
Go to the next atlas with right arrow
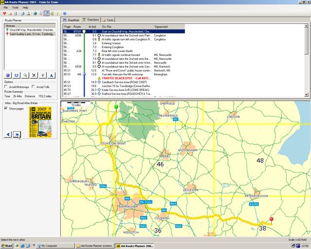coord(17,134)
